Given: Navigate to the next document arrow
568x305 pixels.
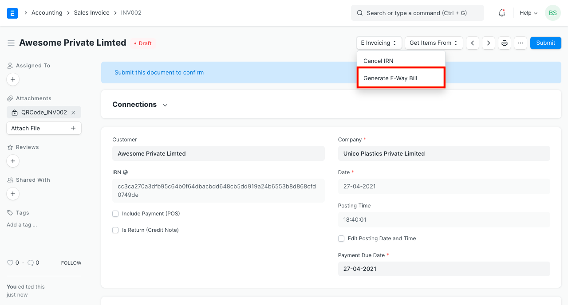Looking at the screenshot, I should (488, 43).
